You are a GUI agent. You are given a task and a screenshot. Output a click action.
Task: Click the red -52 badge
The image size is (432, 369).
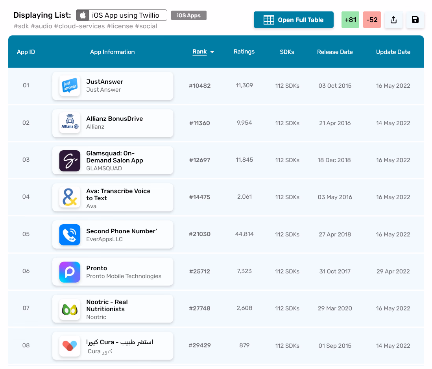[x=372, y=20]
